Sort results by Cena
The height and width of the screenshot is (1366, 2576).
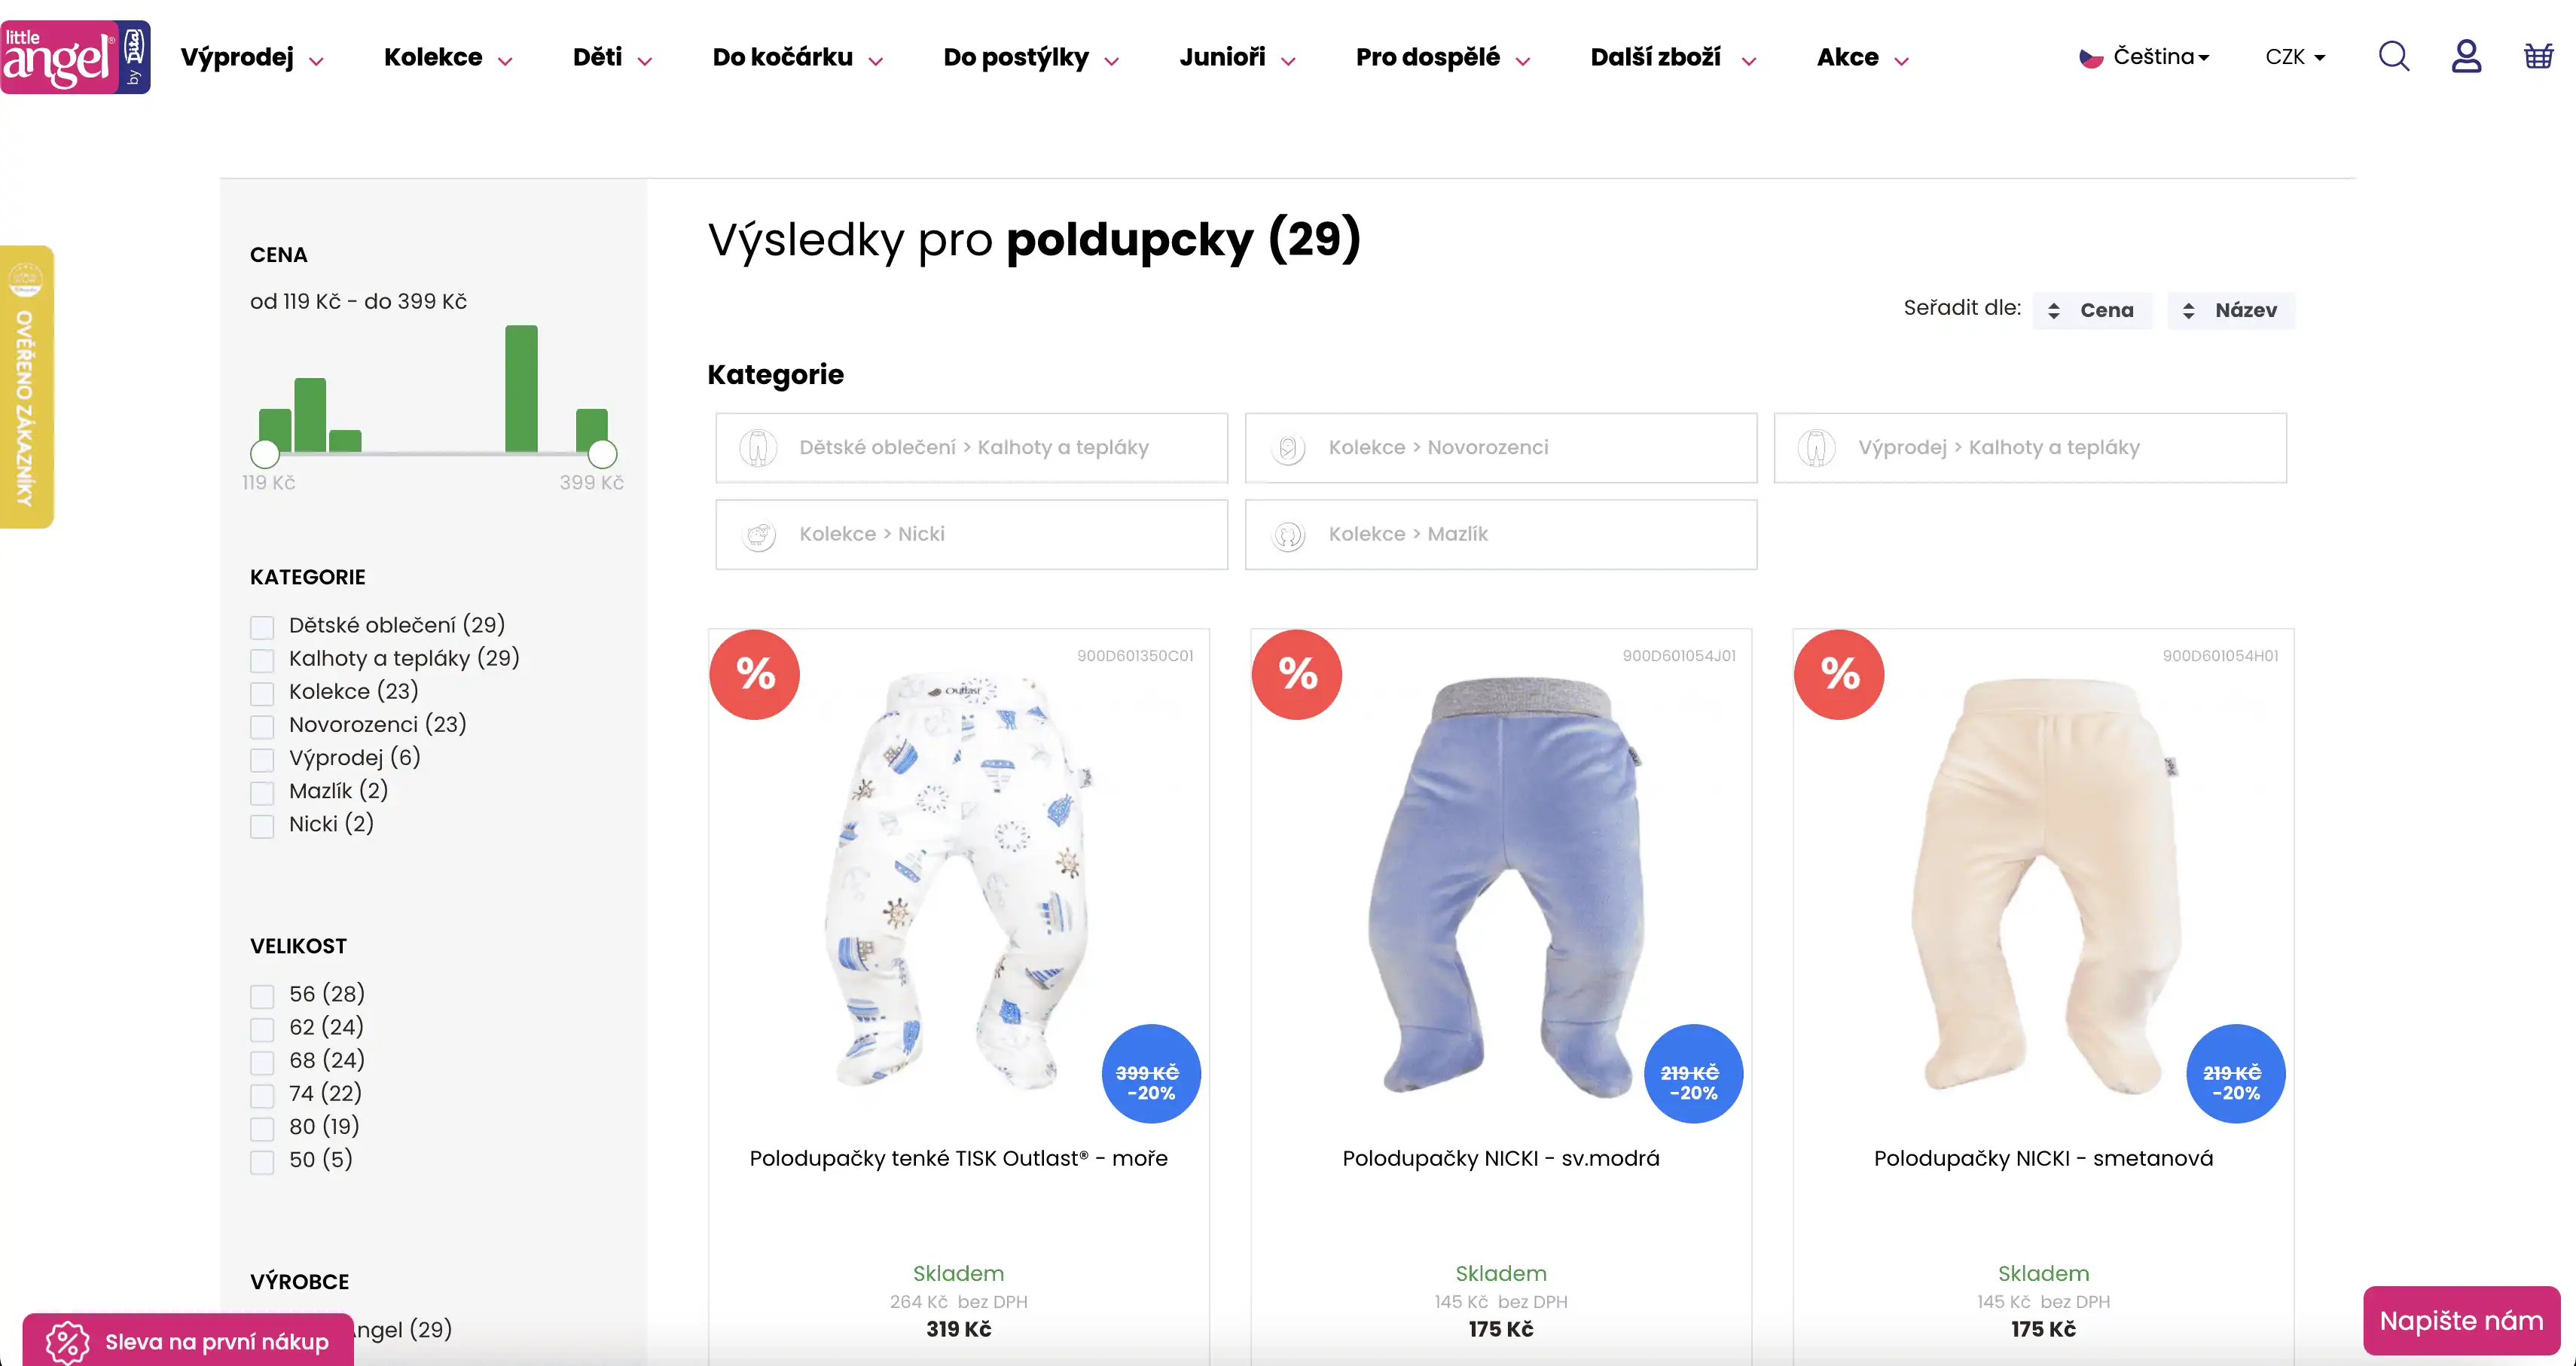[x=2092, y=310]
